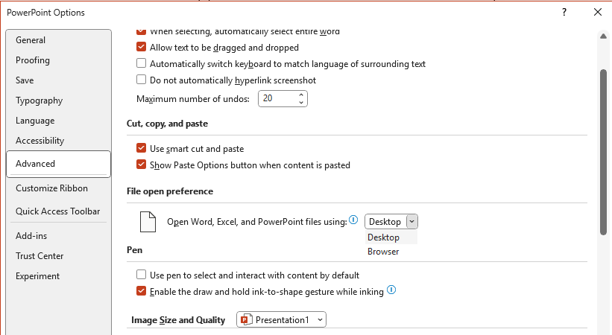Enable automatically switch keyboard to match language

(x=142, y=63)
